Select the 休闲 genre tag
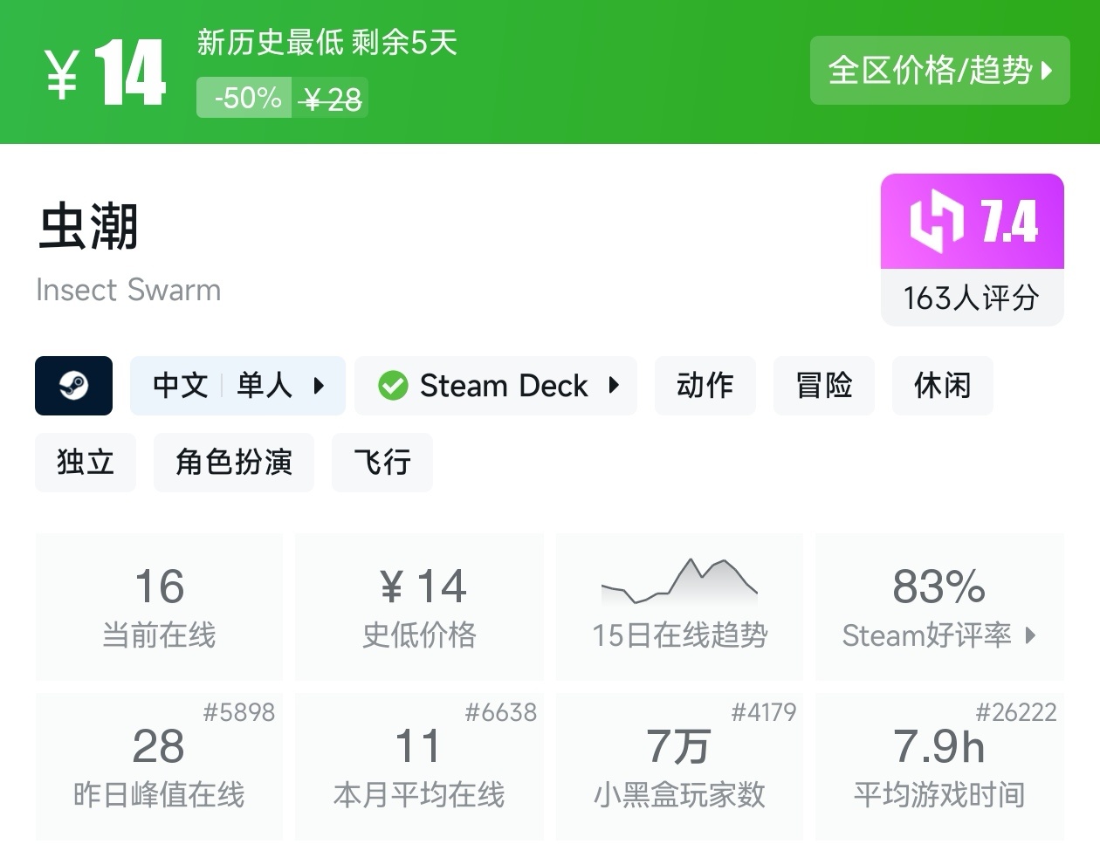The width and height of the screenshot is (1100, 844). tap(942, 386)
